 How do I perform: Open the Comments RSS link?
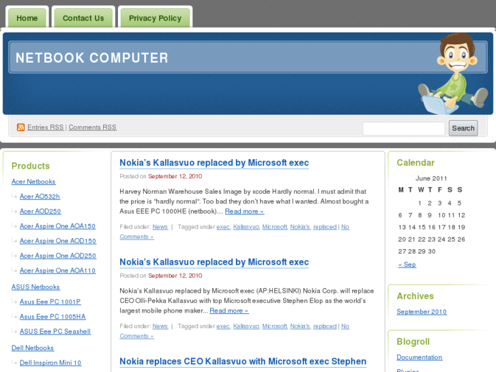(92, 127)
